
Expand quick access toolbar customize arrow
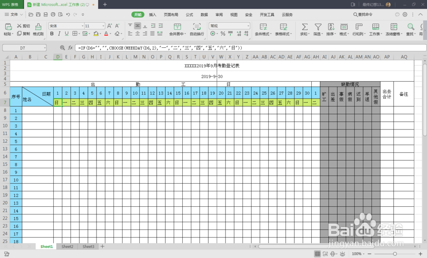[83, 15]
